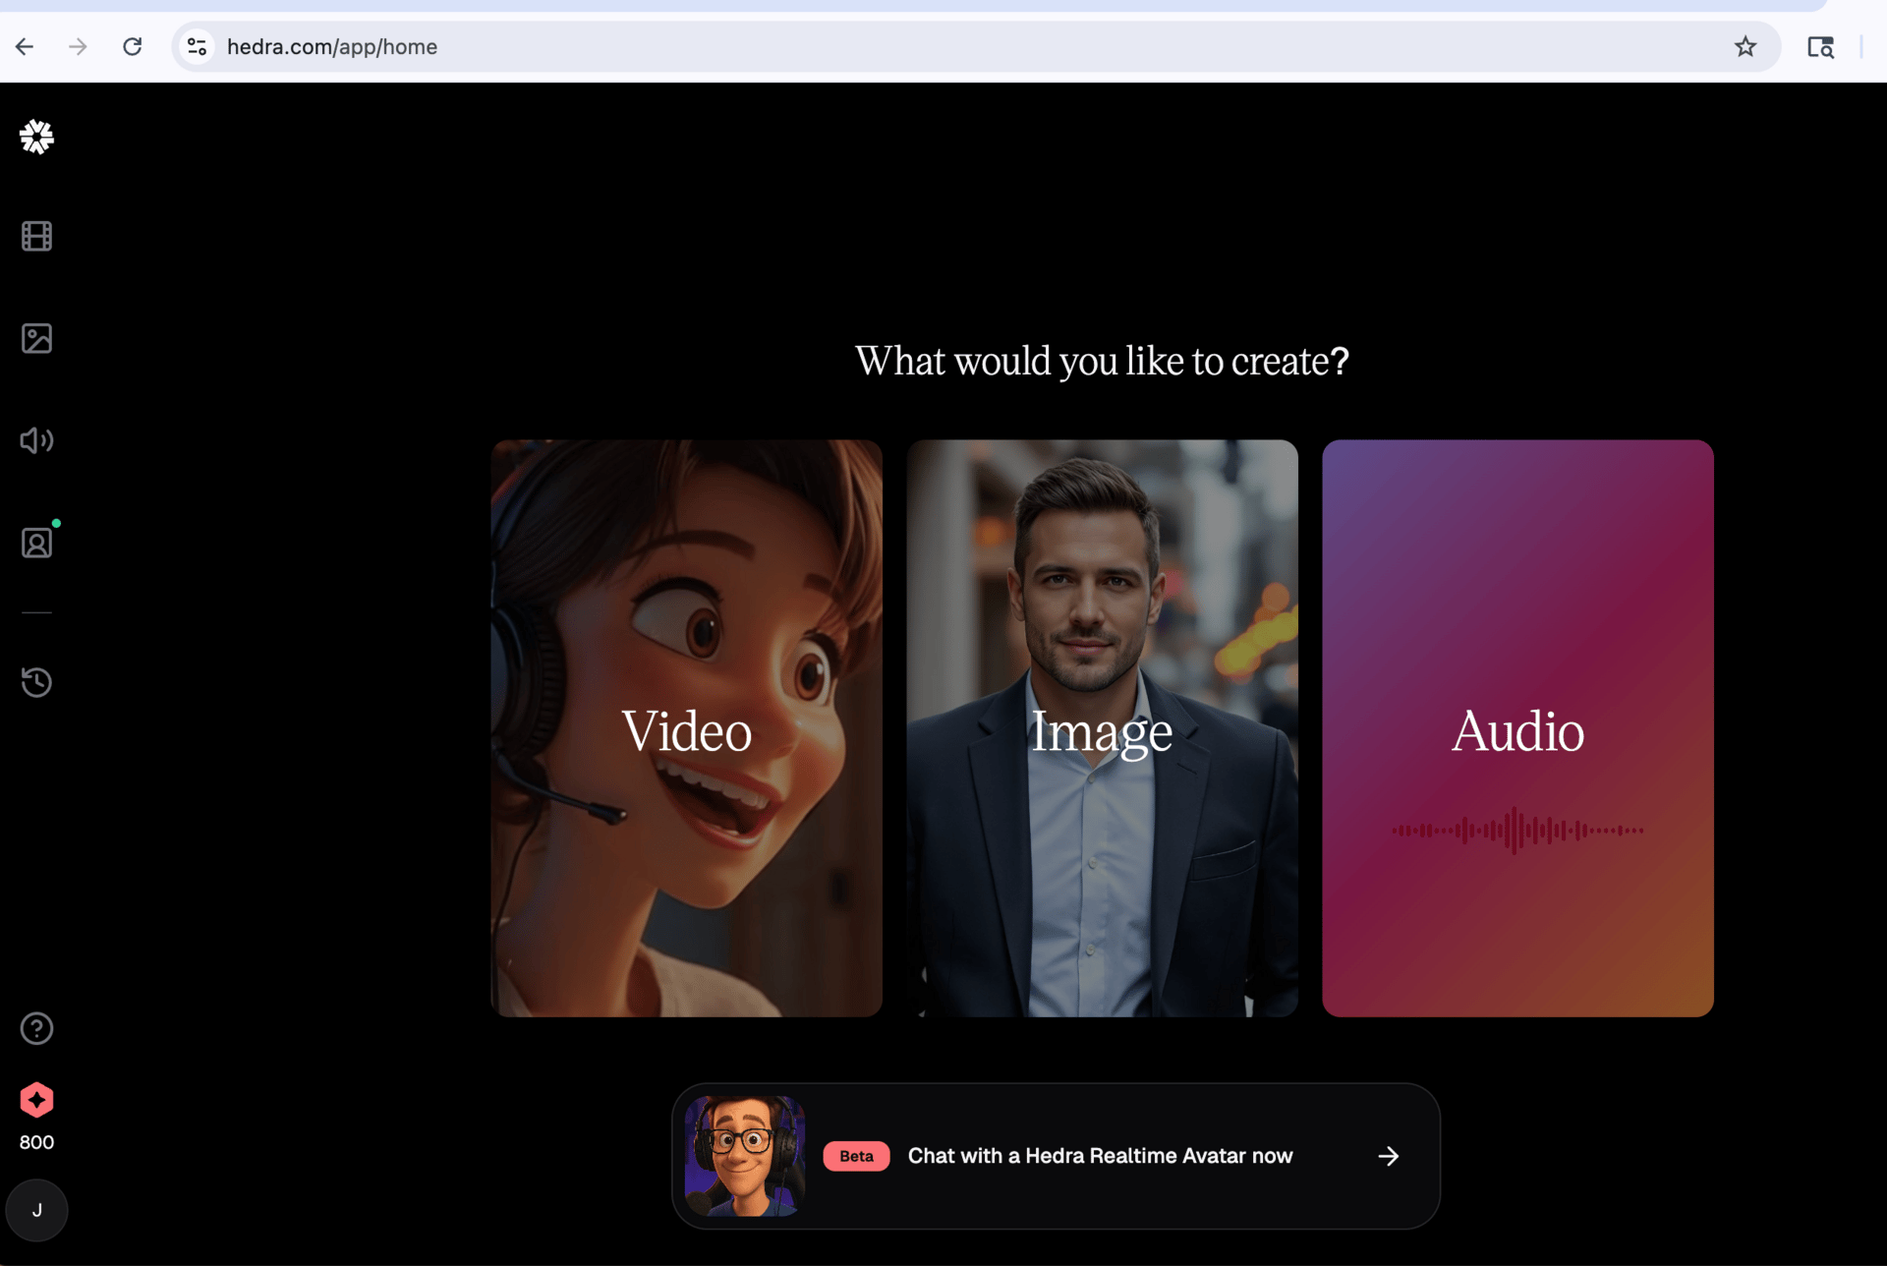Open site information icon in address bar
Image resolution: width=1887 pixels, height=1266 pixels.
pos(197,46)
